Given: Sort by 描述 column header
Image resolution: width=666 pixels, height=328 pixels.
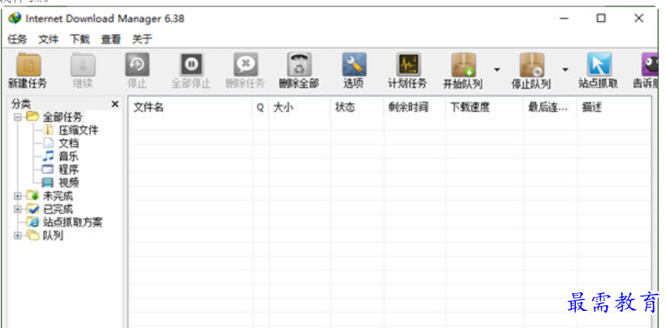Looking at the screenshot, I should pyautogui.click(x=613, y=108).
